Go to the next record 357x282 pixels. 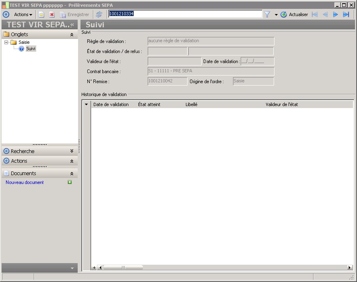[335, 14]
